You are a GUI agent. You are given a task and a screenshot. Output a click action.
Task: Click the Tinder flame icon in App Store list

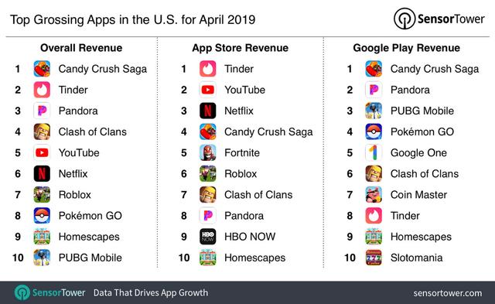208,69
